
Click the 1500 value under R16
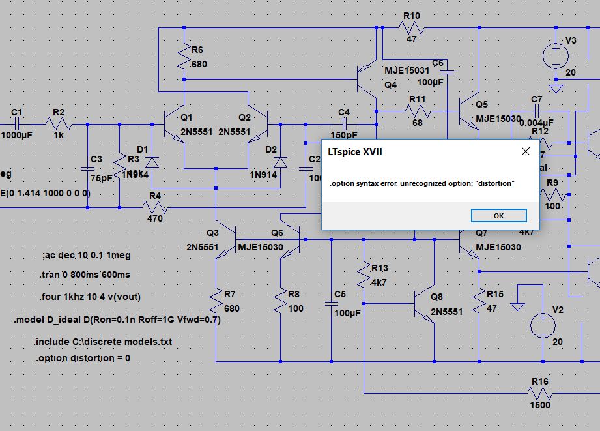point(540,405)
